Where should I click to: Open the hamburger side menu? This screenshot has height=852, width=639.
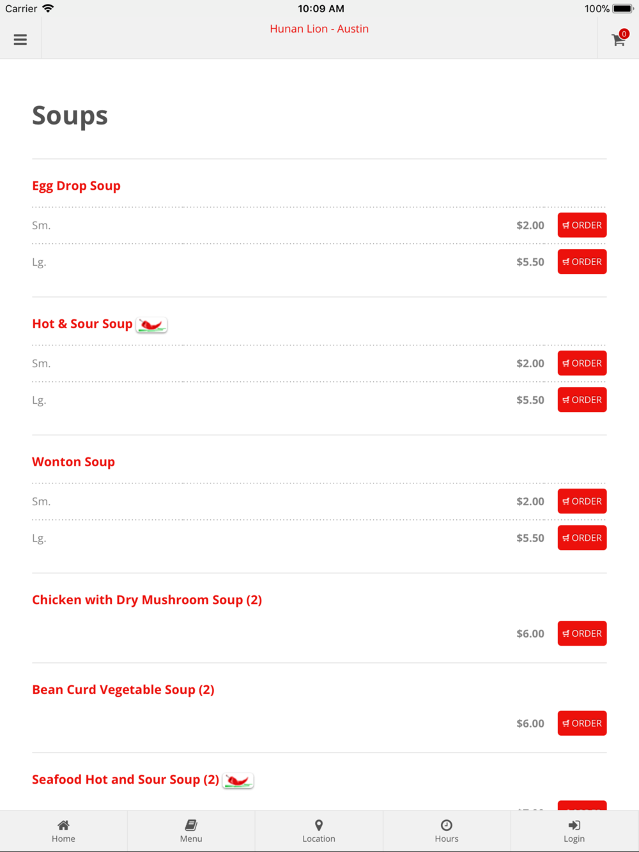20,40
